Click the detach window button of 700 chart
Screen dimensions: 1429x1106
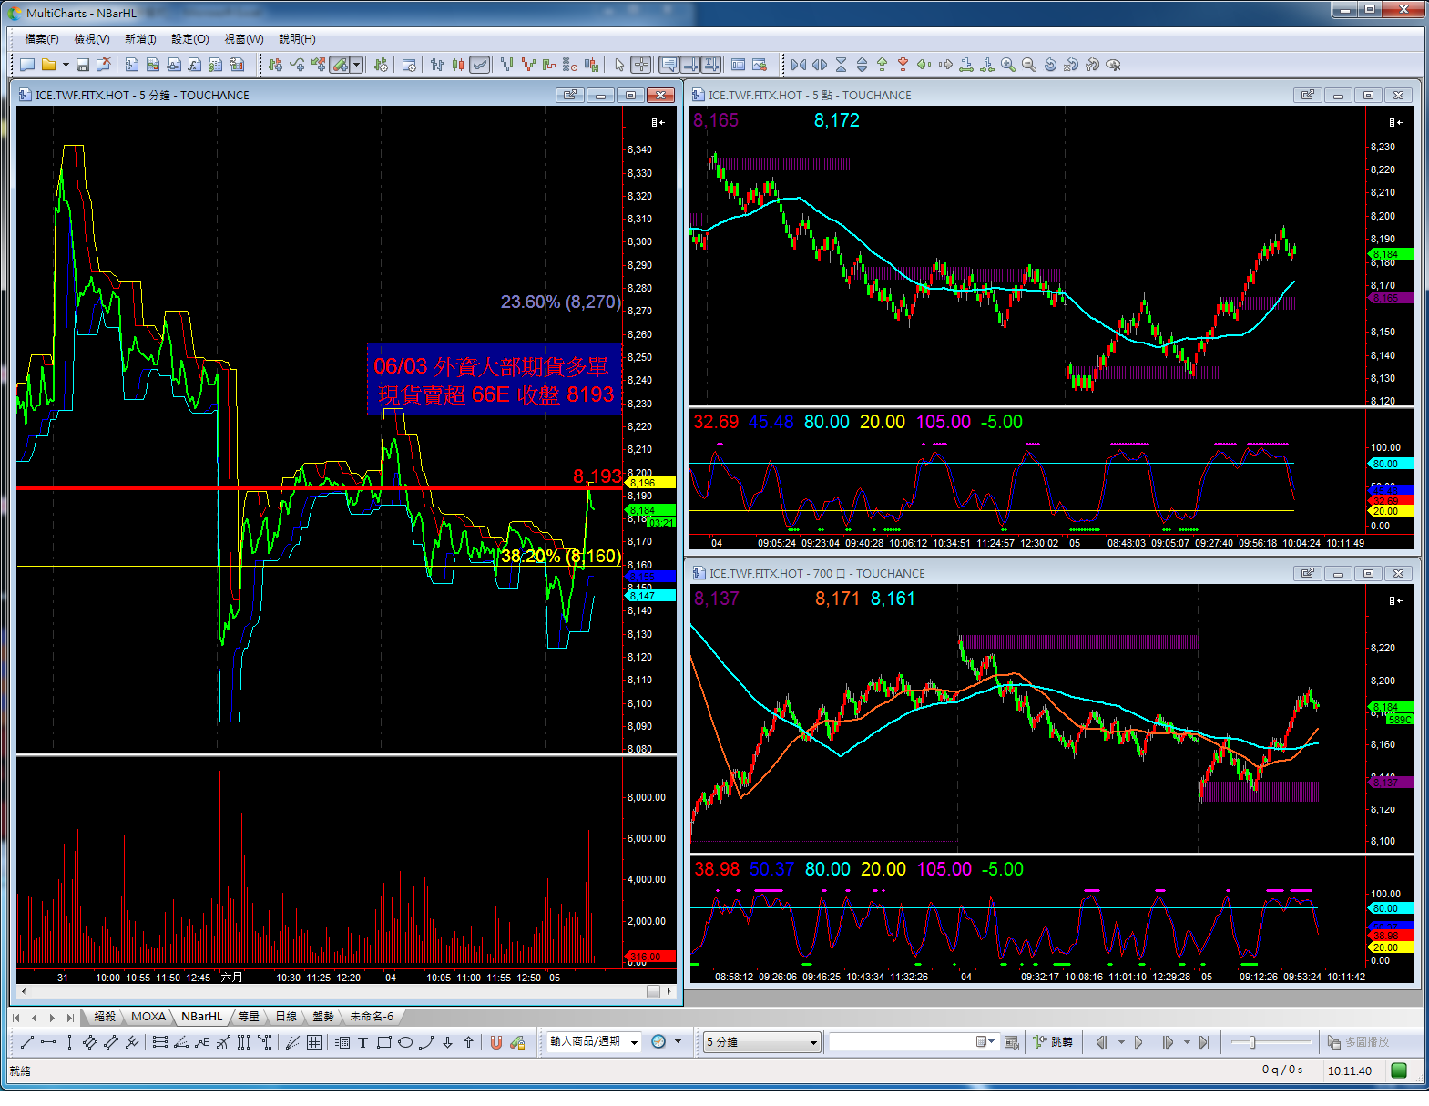coord(1308,573)
